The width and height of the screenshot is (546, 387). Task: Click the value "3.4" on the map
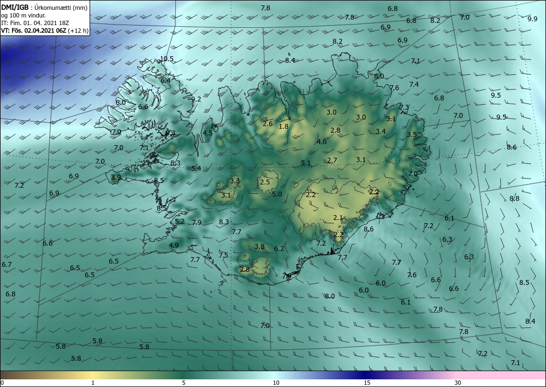point(381,131)
